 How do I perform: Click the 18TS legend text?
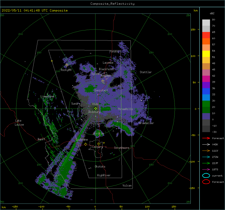click(215, 170)
